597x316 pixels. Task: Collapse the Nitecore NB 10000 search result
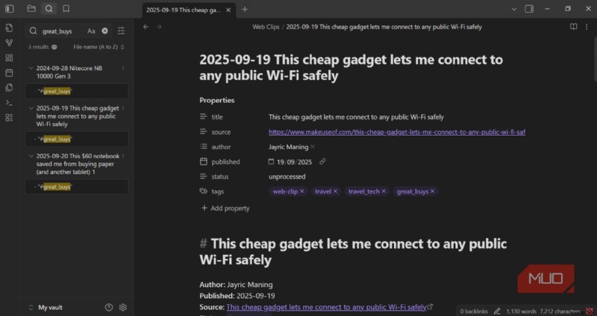tap(31, 69)
